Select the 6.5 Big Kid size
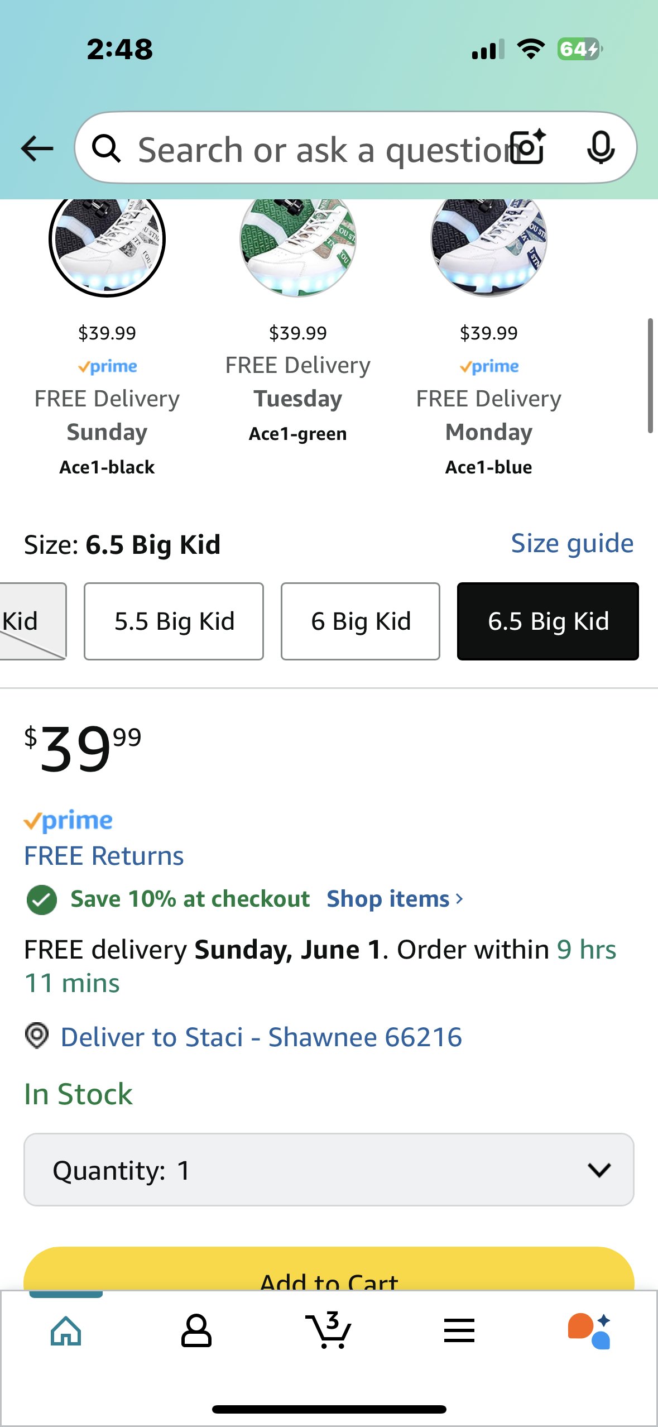This screenshot has width=658, height=1427. pos(548,621)
